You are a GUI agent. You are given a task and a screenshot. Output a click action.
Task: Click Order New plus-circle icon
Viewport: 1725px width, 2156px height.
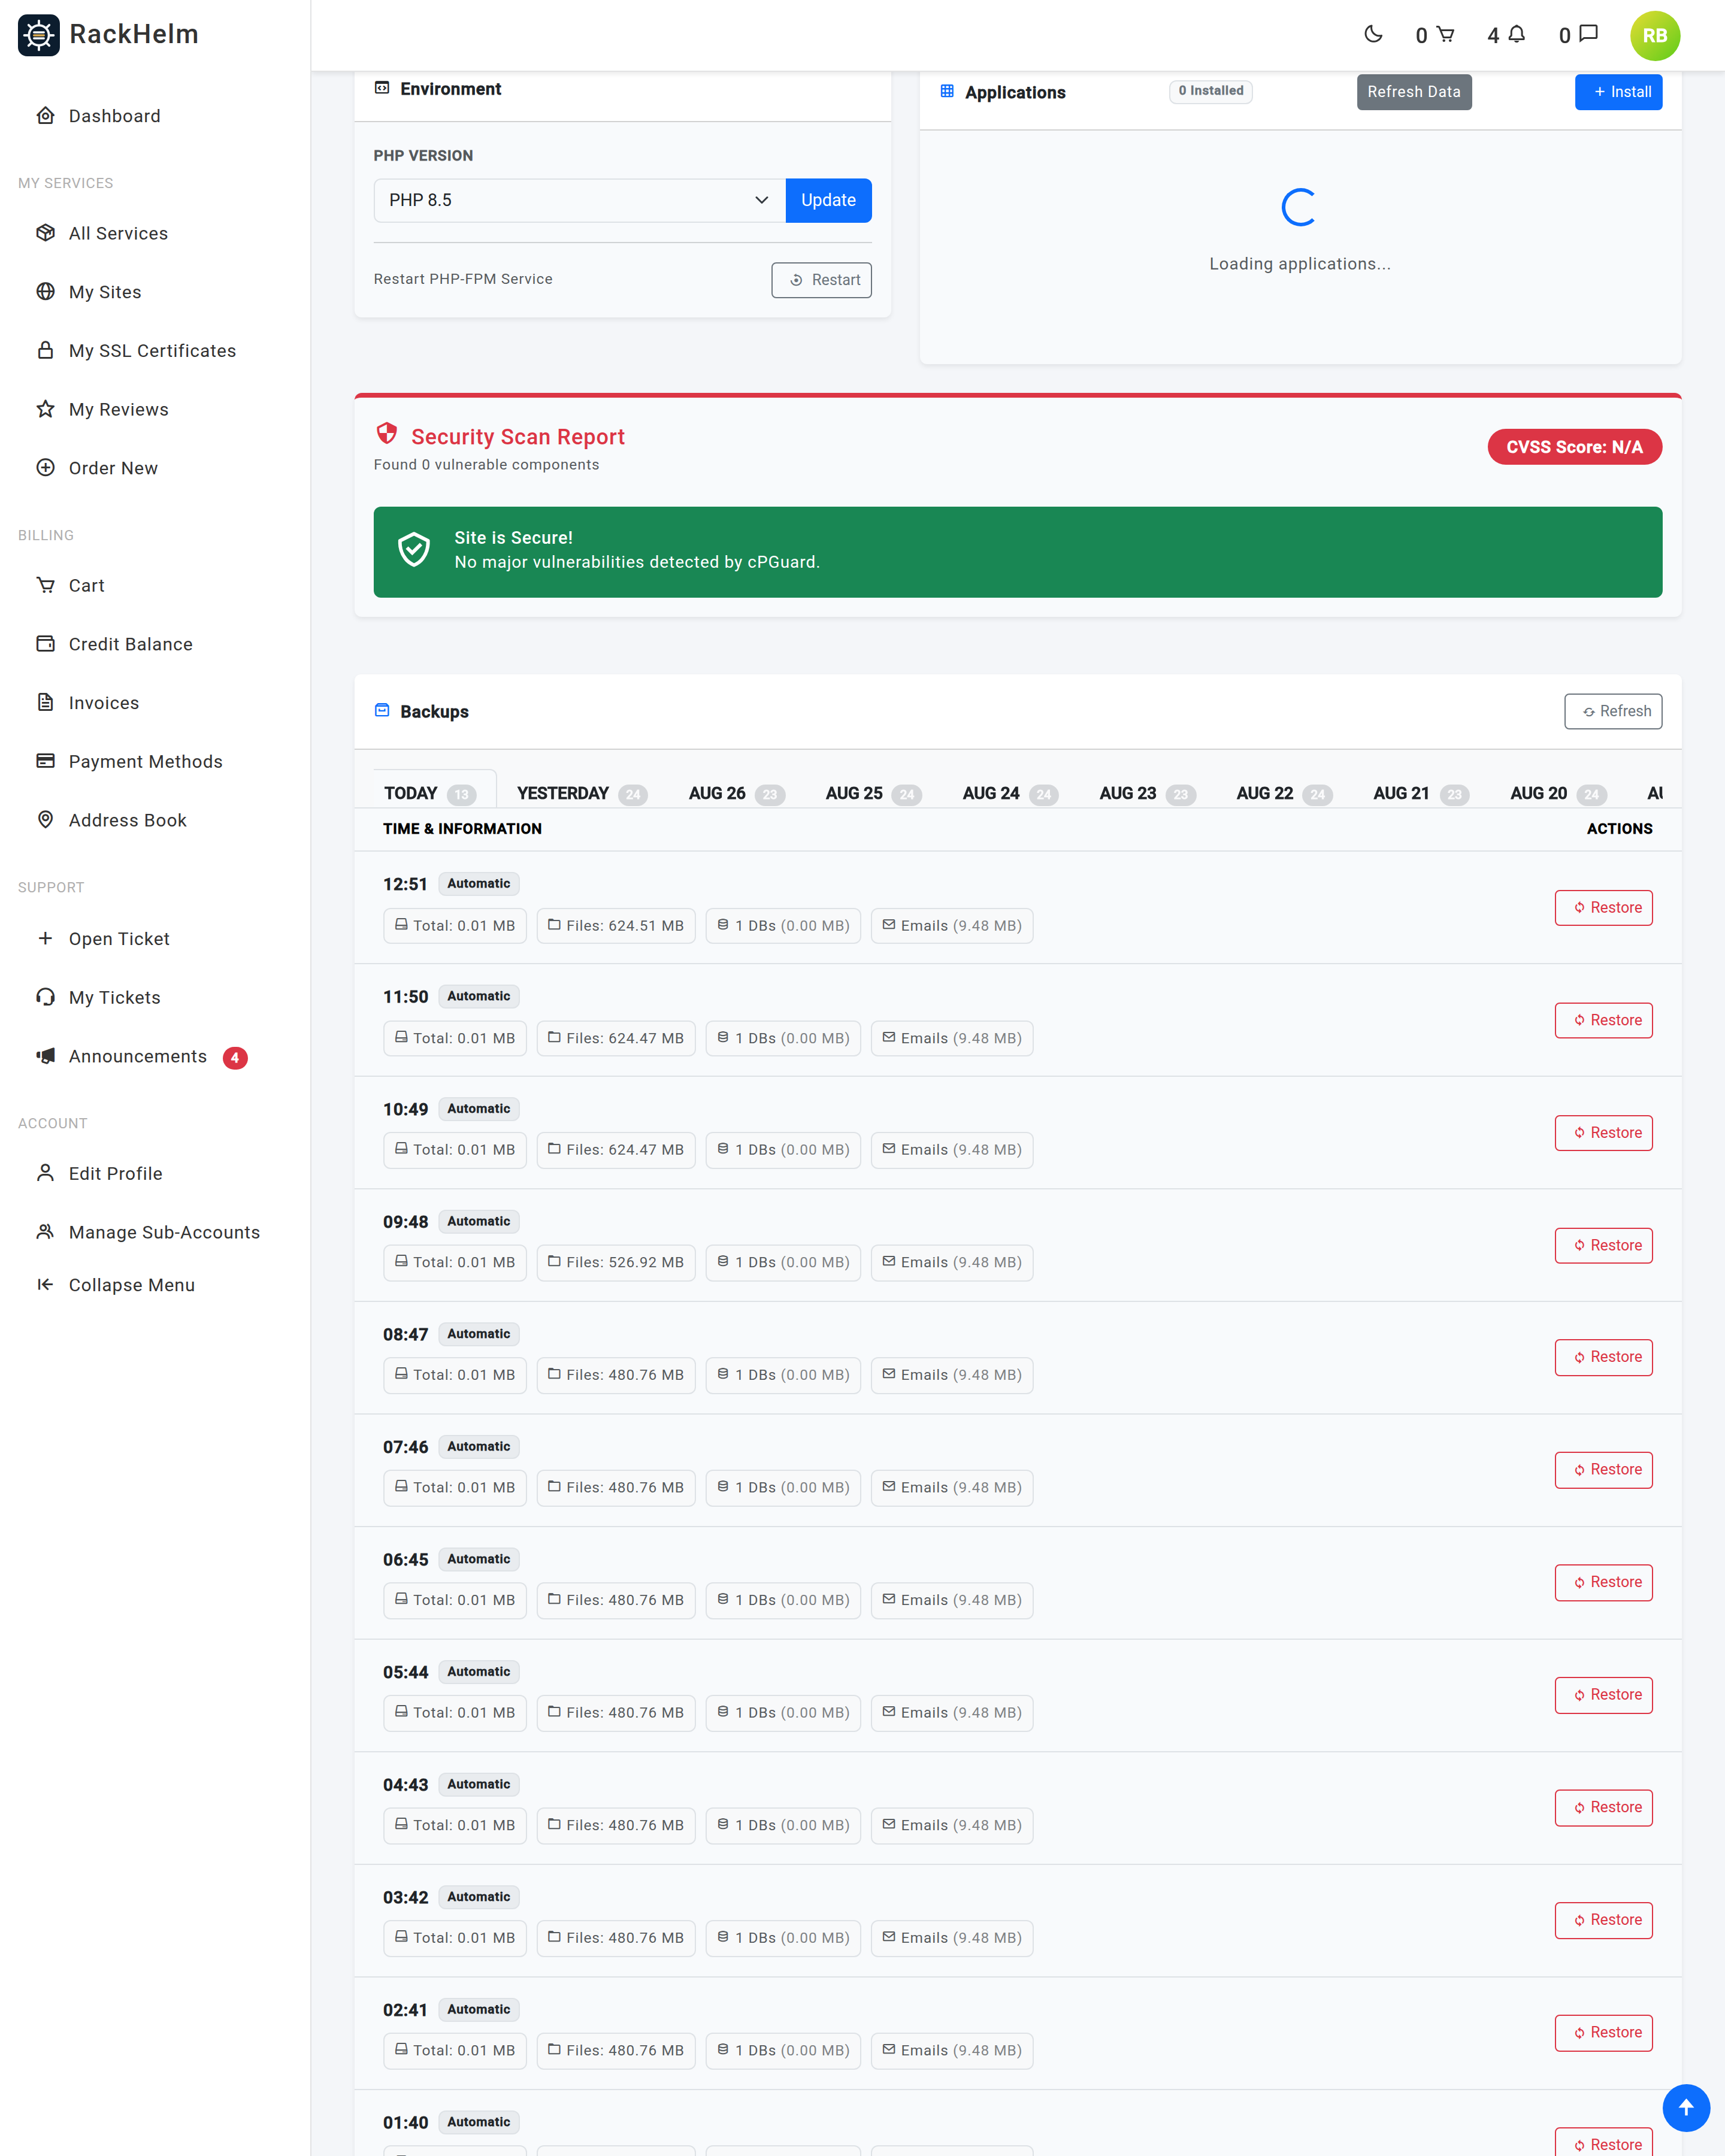coord(45,467)
